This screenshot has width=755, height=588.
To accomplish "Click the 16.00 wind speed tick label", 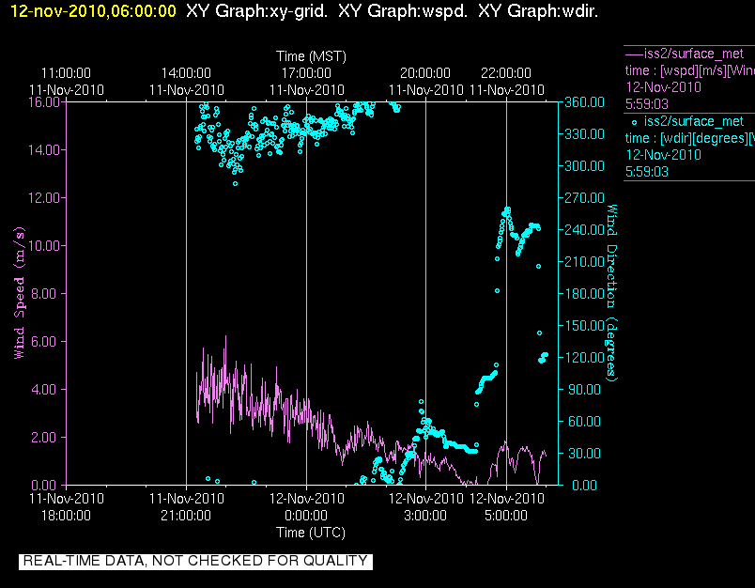I will [44, 102].
